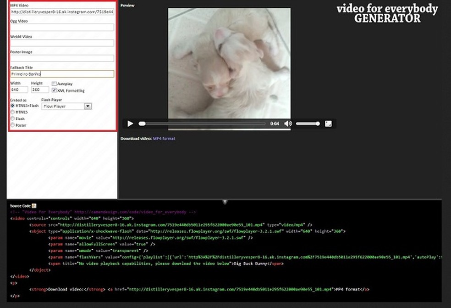Click the Fallback Title field
This screenshot has width=451, height=308.
[x=62, y=74]
